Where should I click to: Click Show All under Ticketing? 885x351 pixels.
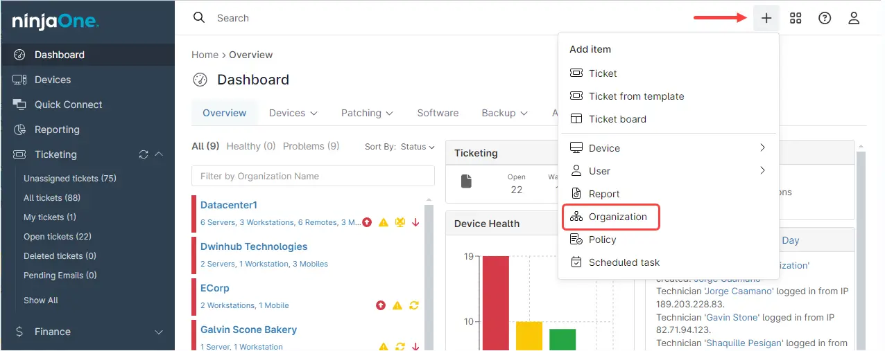point(41,300)
